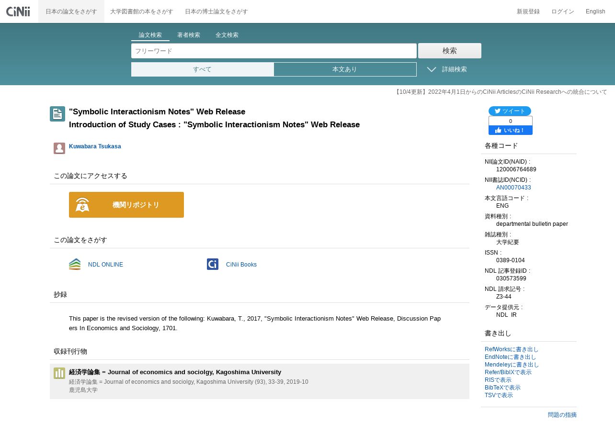Click the author avatar icon
The height and width of the screenshot is (434, 615).
59,148
